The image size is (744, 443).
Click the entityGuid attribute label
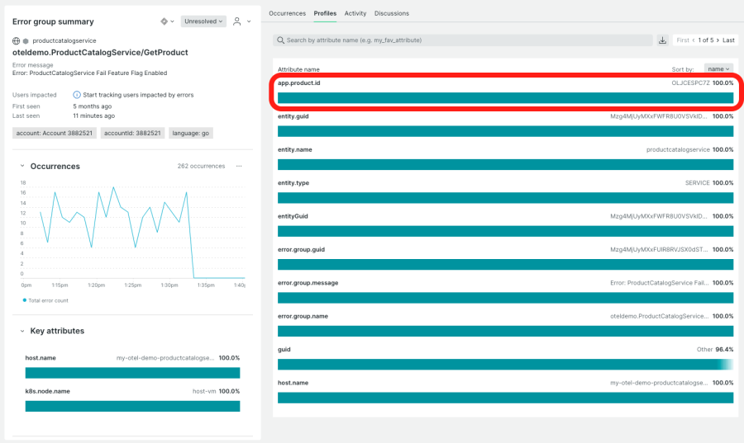pyautogui.click(x=293, y=216)
